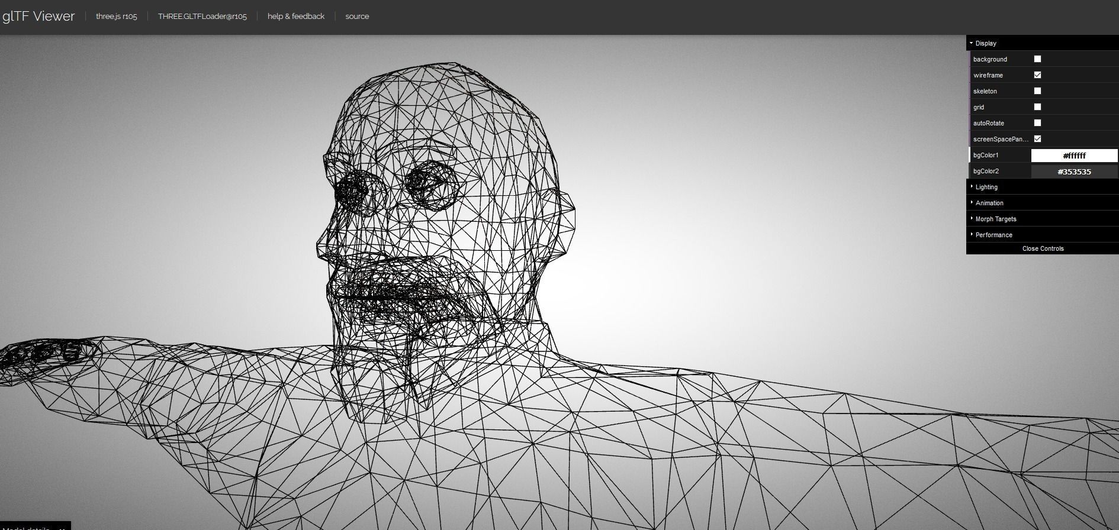
Task: Expand the Animation folder
Action: point(1043,203)
